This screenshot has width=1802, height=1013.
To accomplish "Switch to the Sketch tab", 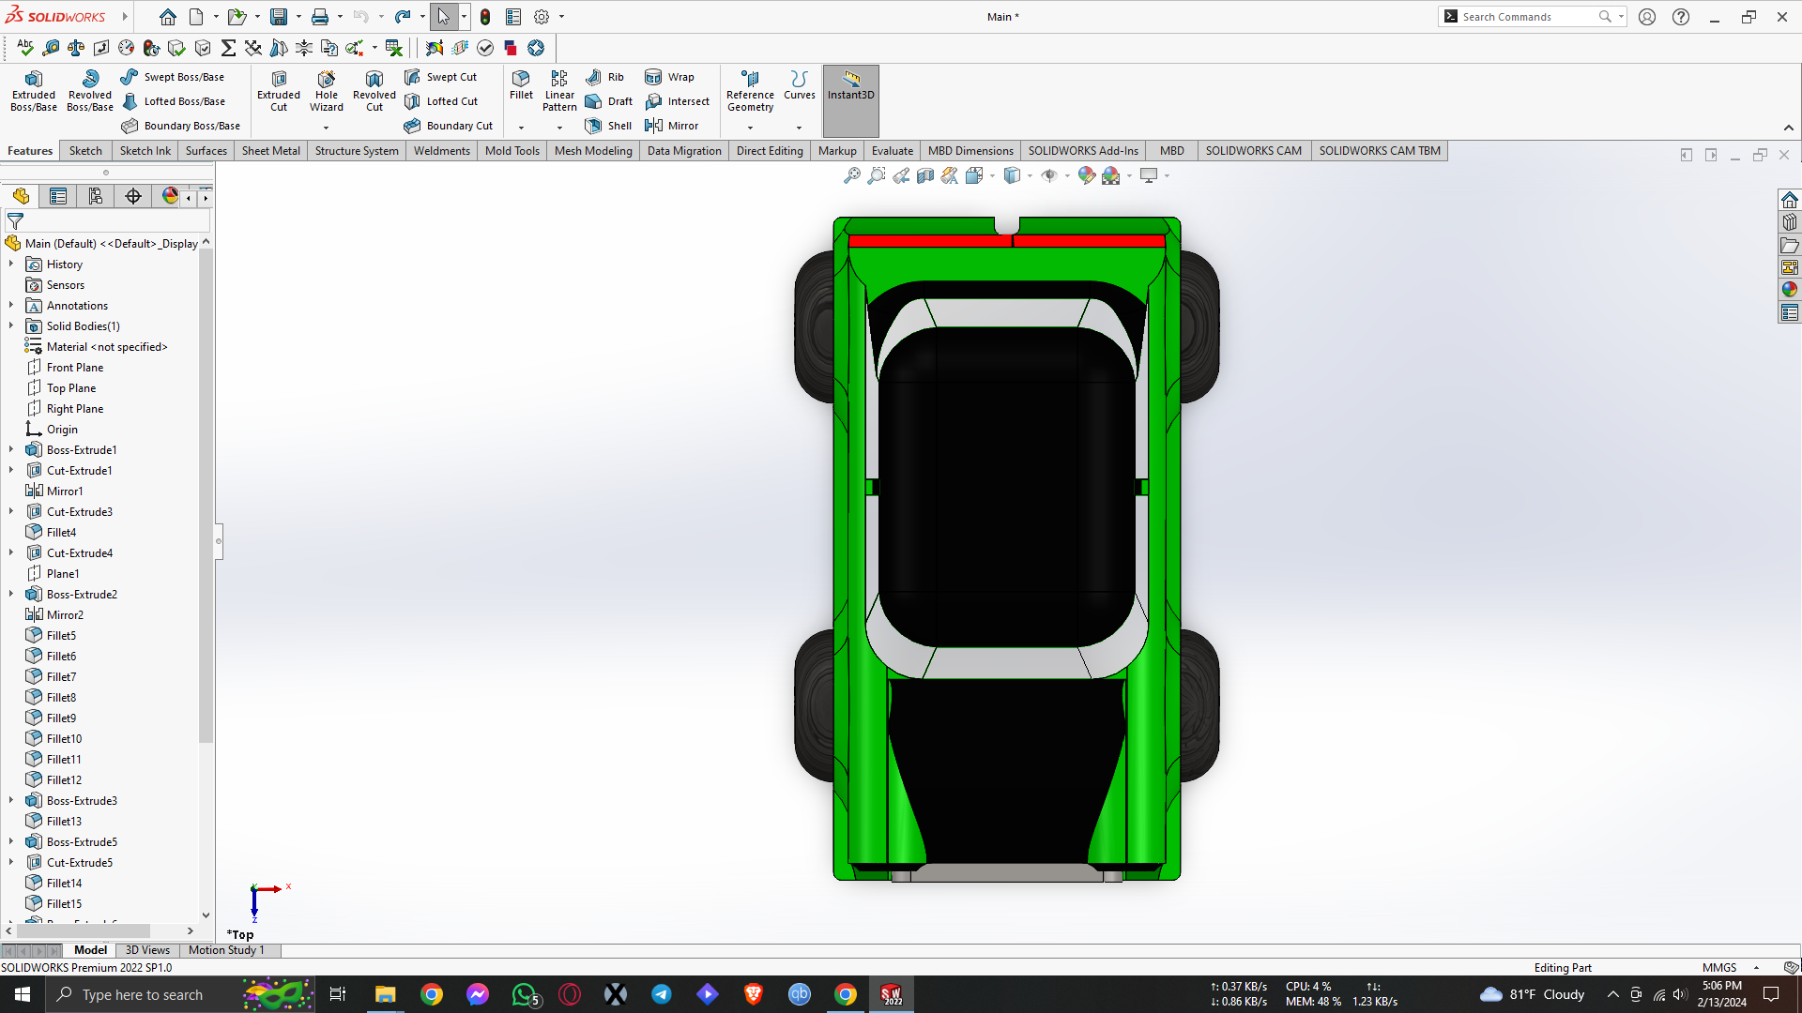I will click(x=85, y=151).
